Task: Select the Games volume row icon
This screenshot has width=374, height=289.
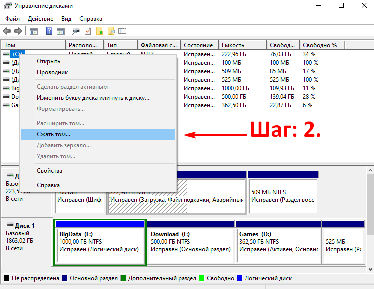Action: pos(6,105)
